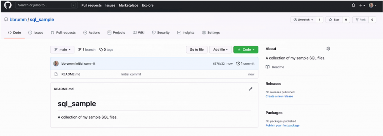View the 1 branch link
Screen dimensions: 383x136
pos(87,49)
